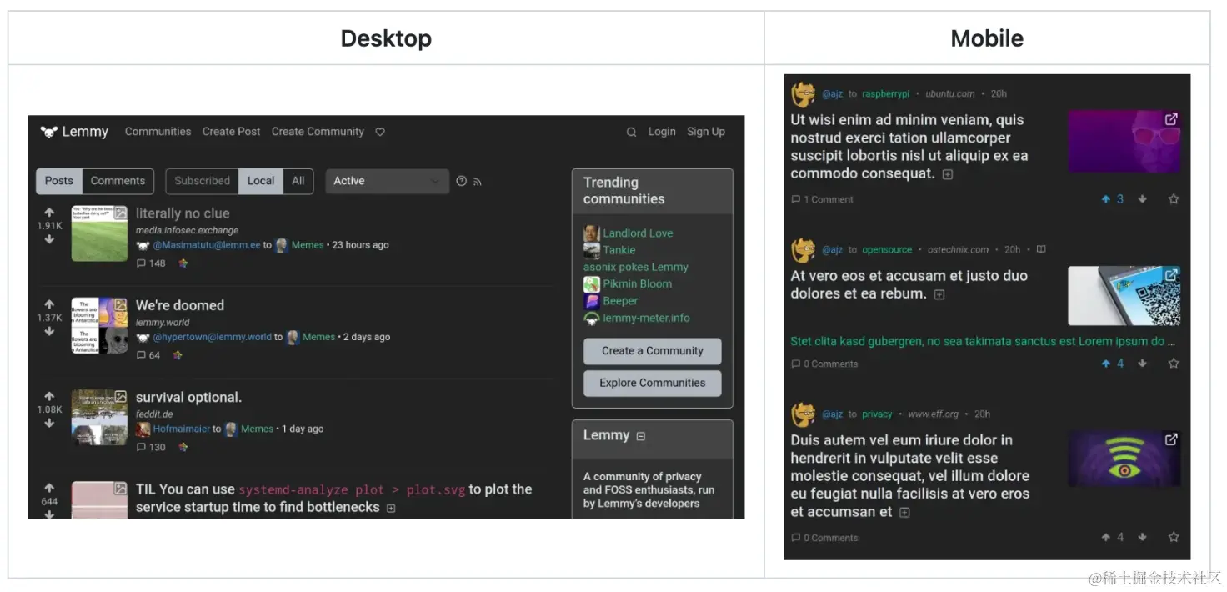Click 'Stet clita kasd gubergren' green text
This screenshot has height=592, width=1227.
tap(983, 341)
